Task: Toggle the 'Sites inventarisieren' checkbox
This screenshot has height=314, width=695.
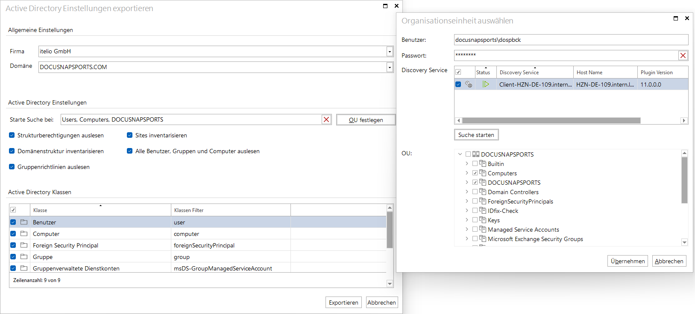Action: point(130,135)
